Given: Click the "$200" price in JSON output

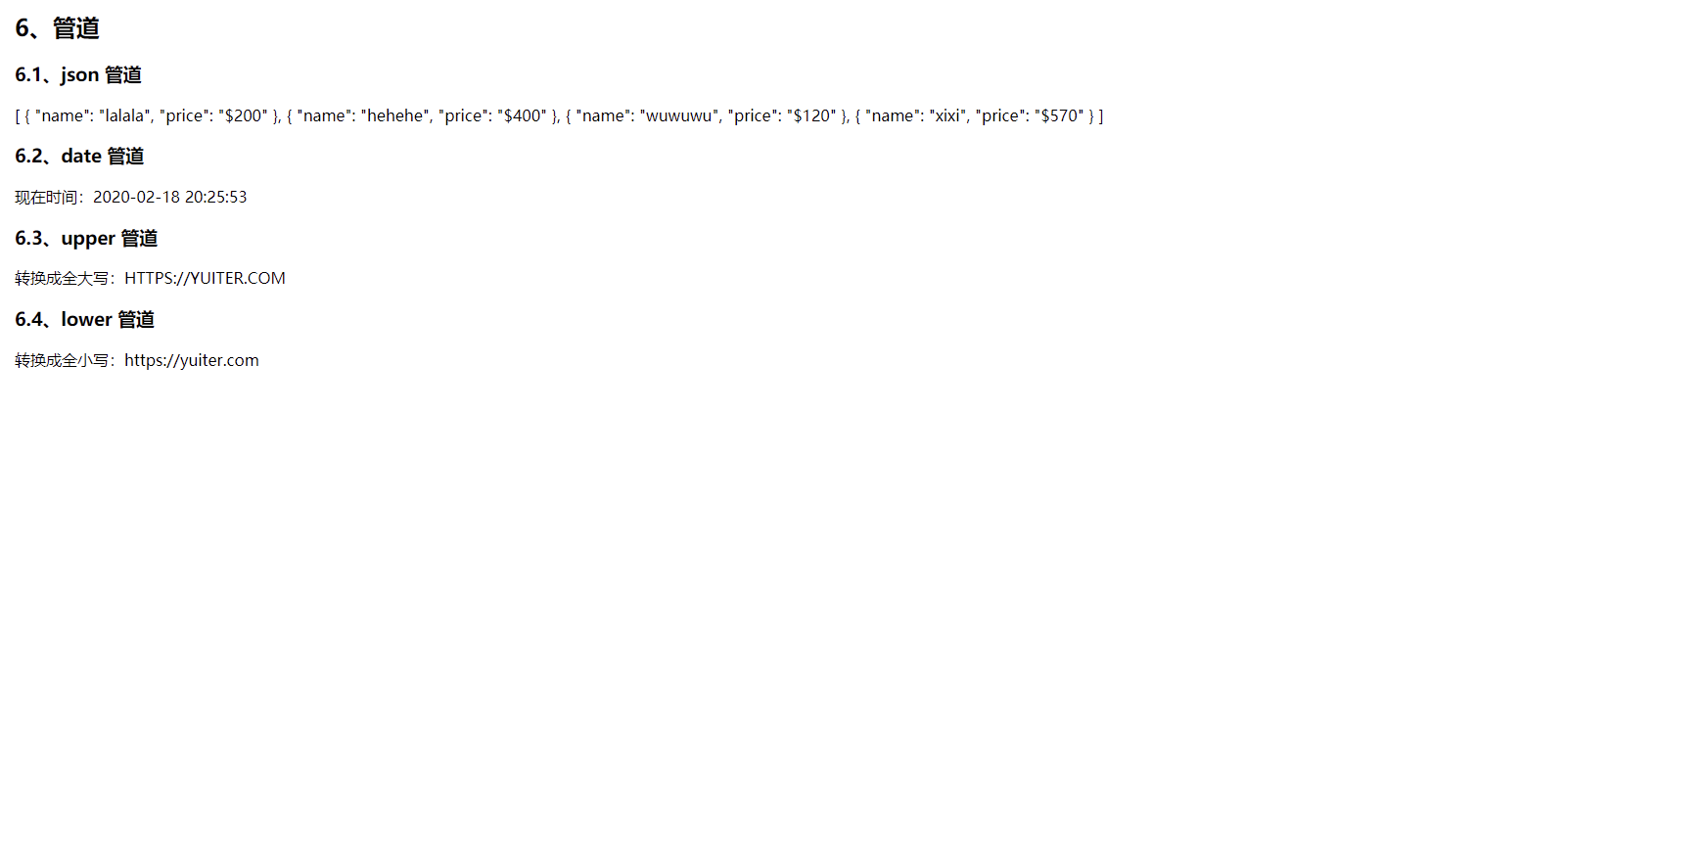Looking at the screenshot, I should [x=243, y=115].
